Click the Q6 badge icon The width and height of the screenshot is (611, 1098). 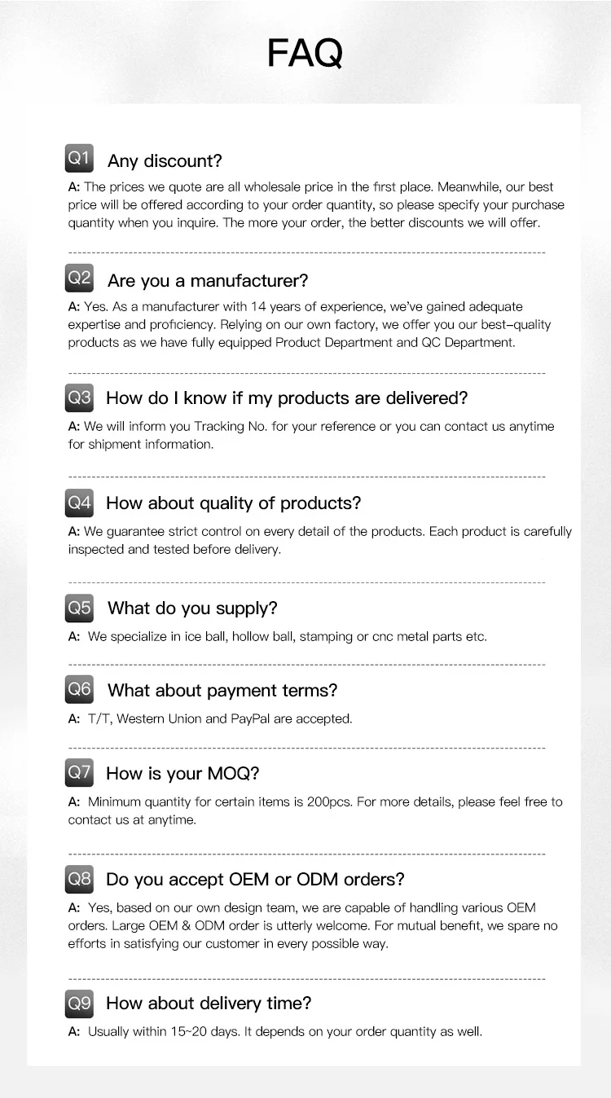pos(79,689)
